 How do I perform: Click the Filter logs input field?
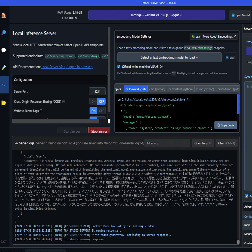tap(167, 143)
